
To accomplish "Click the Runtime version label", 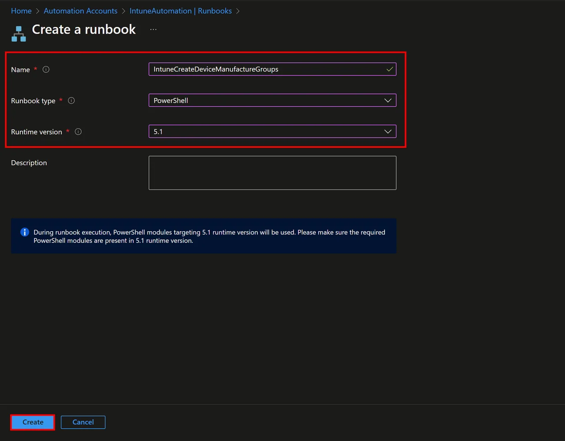I will point(37,132).
